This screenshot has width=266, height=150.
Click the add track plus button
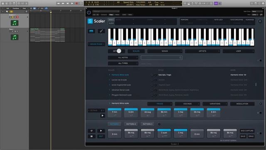click(x=3, y=12)
